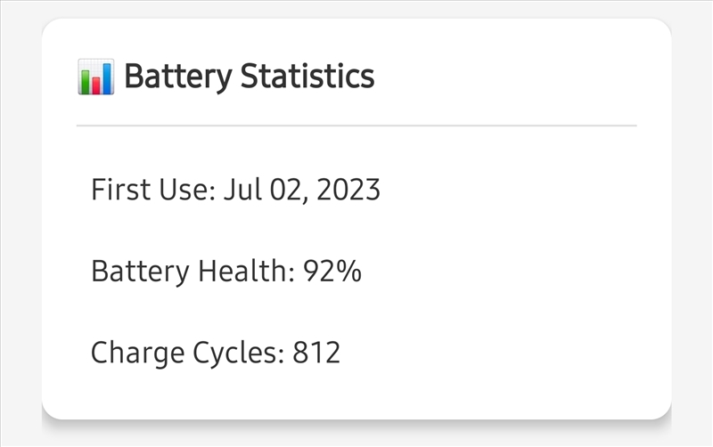Click the month "Jul" in the date
Screen dimensions: 713x447
(x=241, y=190)
